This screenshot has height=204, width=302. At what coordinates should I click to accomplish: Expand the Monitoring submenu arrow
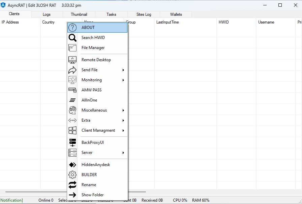point(123,80)
